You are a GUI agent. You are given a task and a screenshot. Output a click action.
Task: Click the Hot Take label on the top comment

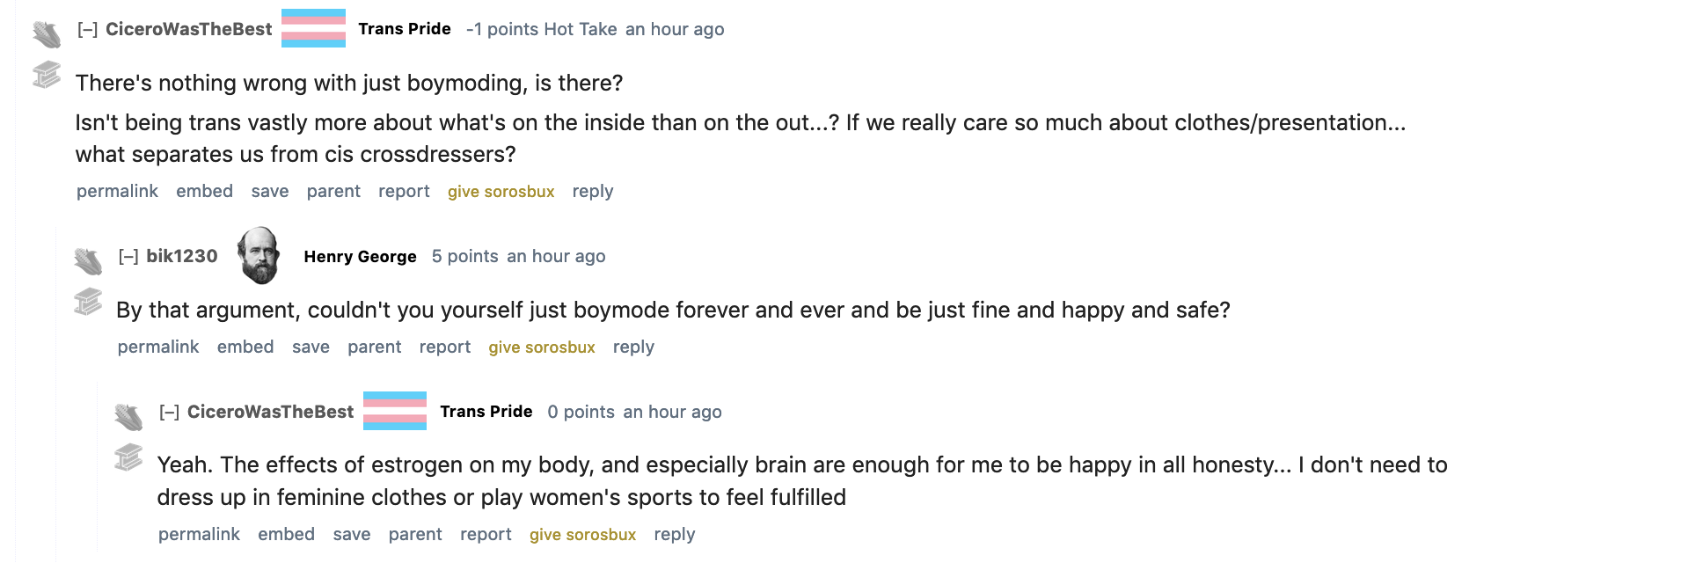pyautogui.click(x=581, y=29)
